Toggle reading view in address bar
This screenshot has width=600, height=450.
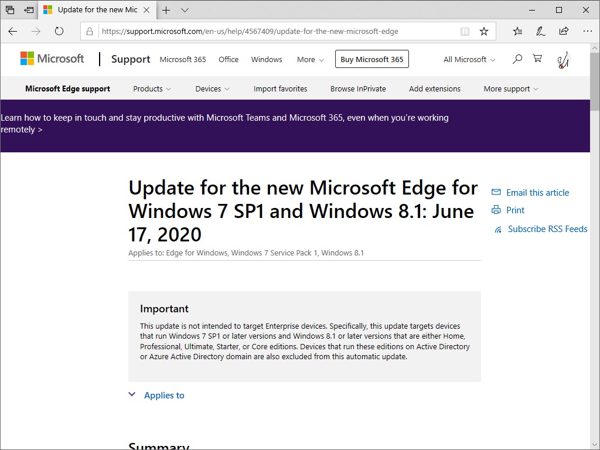pos(465,32)
